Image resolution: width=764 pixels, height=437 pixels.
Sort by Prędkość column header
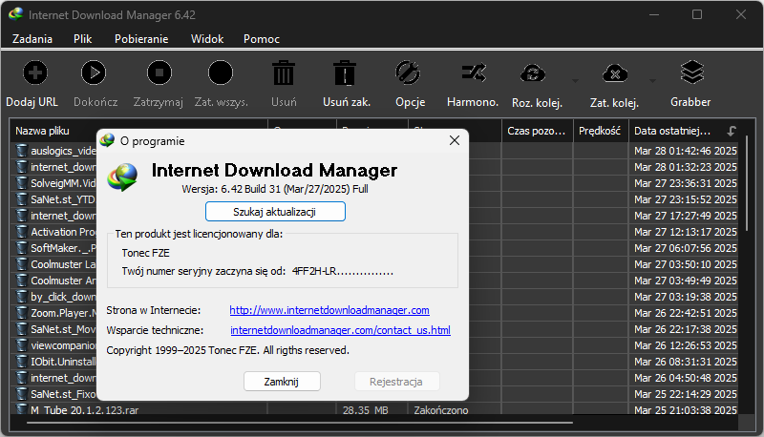click(601, 131)
